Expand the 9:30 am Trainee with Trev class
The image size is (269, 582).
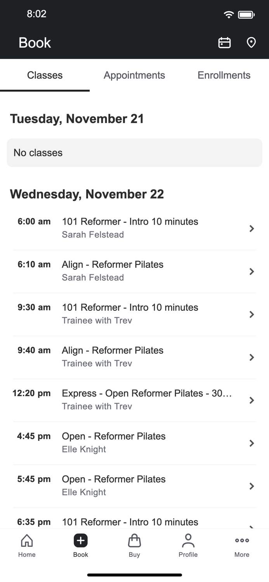click(x=134, y=314)
